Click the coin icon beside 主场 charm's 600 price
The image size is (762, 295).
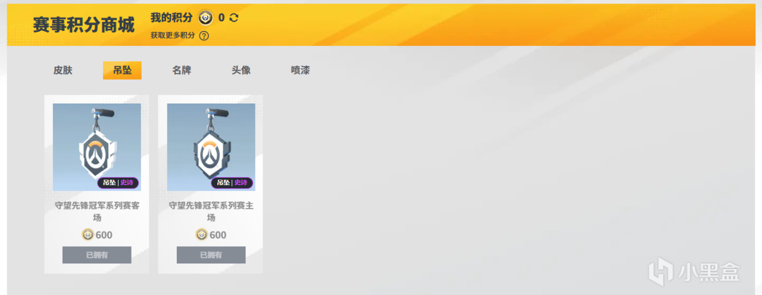click(202, 235)
